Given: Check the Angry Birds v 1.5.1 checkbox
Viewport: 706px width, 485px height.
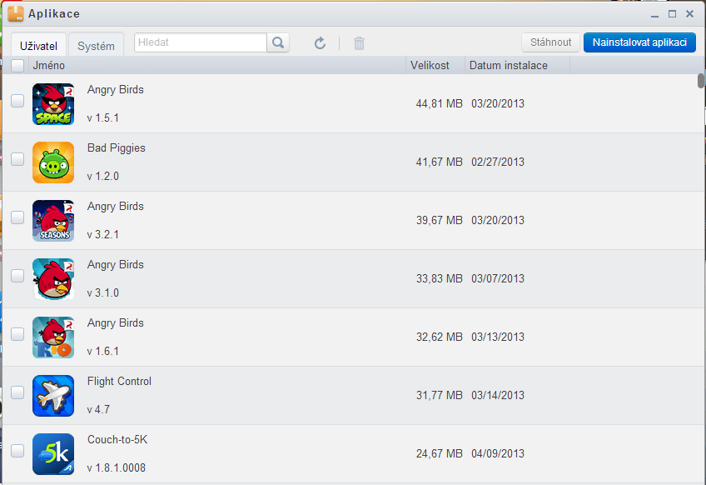Looking at the screenshot, I should (x=17, y=101).
